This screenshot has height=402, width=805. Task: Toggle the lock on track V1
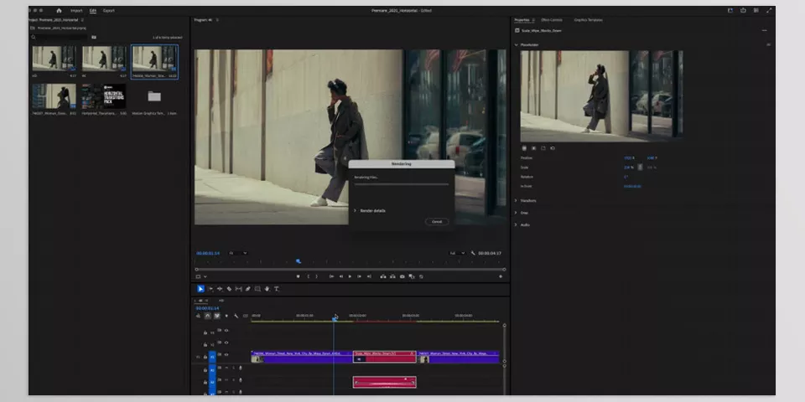(205, 357)
